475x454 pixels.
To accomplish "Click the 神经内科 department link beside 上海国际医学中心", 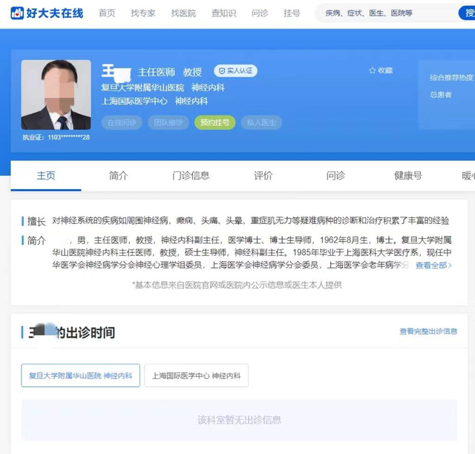I will (x=191, y=101).
